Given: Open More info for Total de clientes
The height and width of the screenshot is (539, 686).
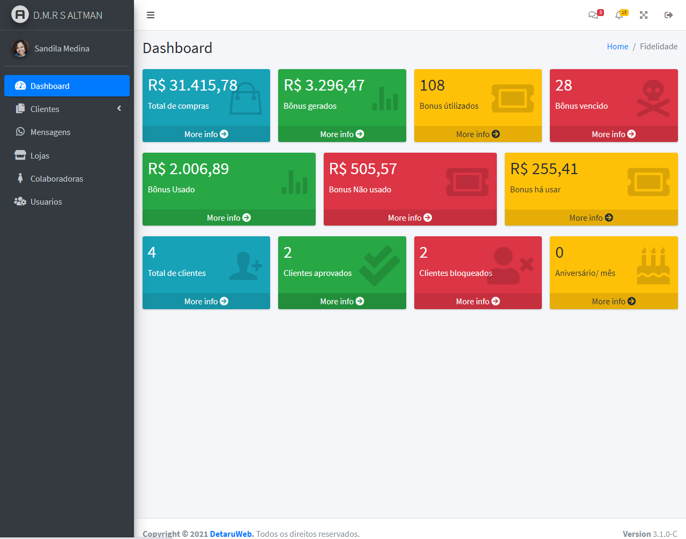Looking at the screenshot, I should click(206, 301).
